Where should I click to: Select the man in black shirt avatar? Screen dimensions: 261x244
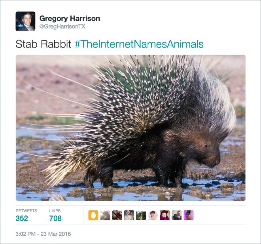tap(177, 215)
